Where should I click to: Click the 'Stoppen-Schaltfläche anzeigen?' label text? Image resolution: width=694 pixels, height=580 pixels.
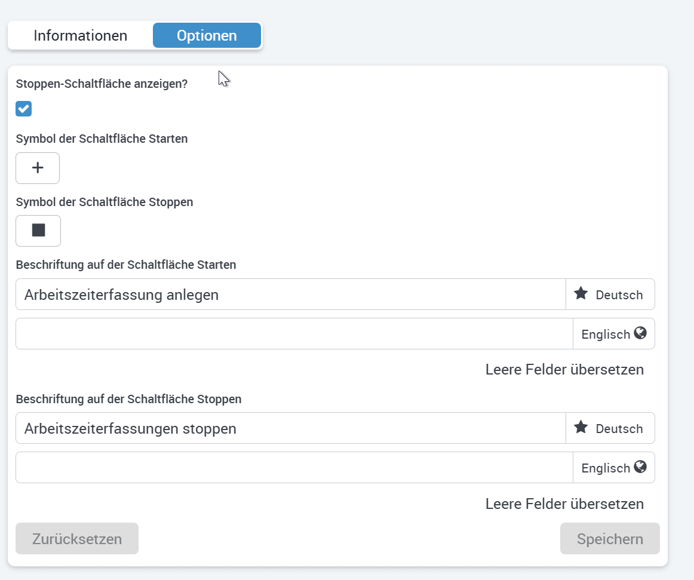point(102,84)
